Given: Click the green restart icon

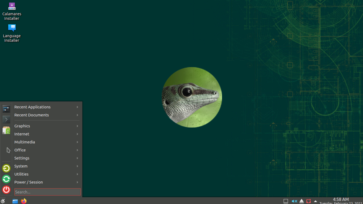Looking at the screenshot, I should pyautogui.click(x=6, y=179).
